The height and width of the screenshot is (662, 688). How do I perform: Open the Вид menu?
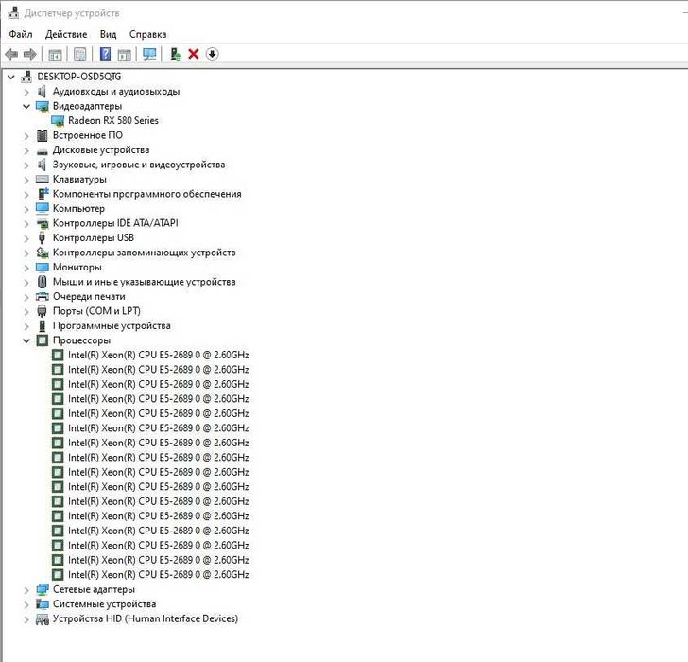[108, 34]
